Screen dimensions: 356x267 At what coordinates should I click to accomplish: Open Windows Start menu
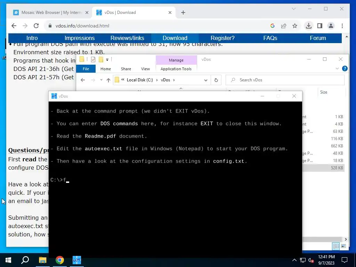(8, 260)
